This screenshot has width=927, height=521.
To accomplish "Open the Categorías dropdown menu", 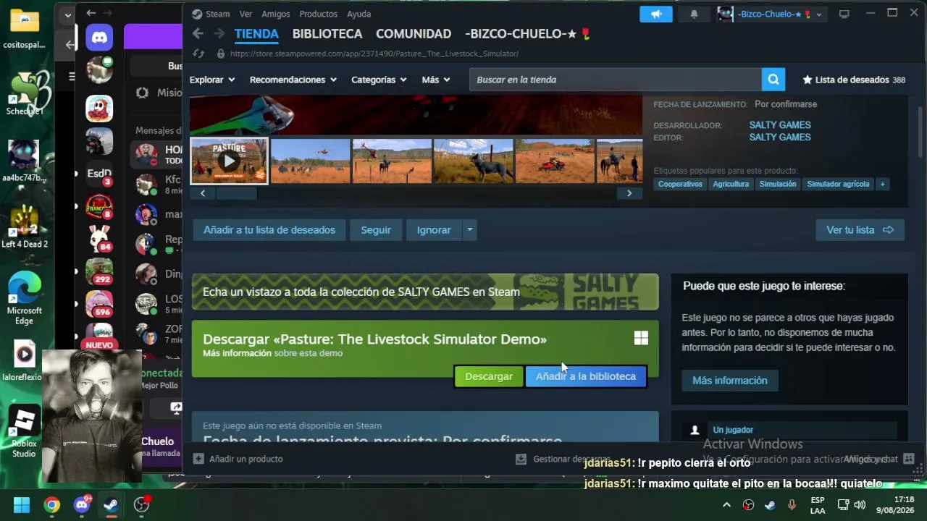I will [x=379, y=80].
